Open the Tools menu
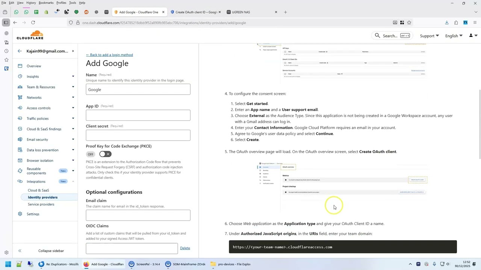The image size is (481, 270). pos(73,3)
